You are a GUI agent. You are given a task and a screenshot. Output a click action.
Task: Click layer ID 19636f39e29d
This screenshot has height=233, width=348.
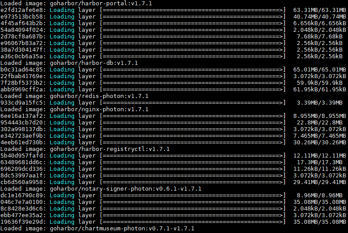coord(22,222)
